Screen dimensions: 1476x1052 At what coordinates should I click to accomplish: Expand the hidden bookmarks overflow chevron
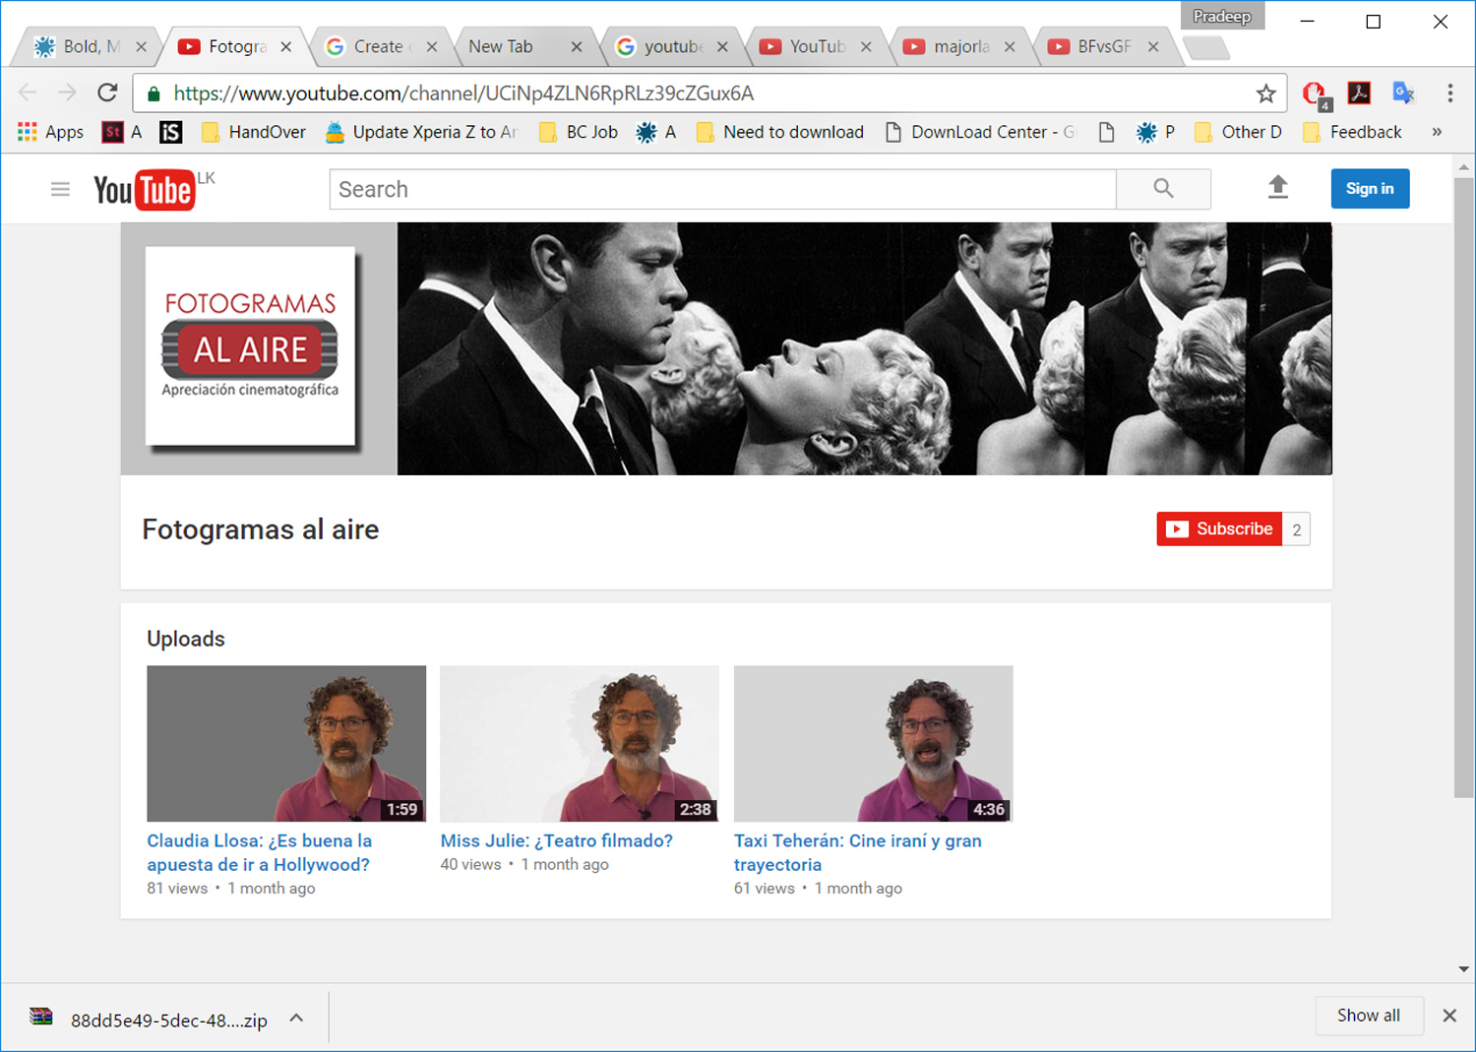coord(1437,132)
